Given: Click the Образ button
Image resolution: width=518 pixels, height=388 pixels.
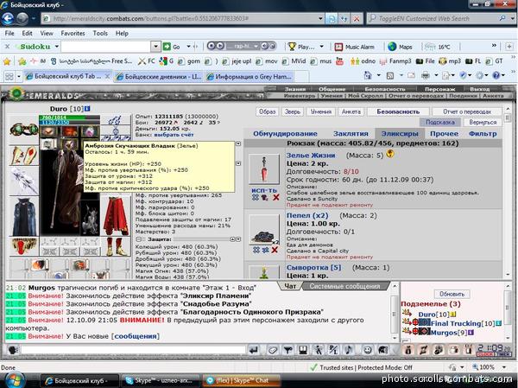Looking at the screenshot, I should [268, 111].
